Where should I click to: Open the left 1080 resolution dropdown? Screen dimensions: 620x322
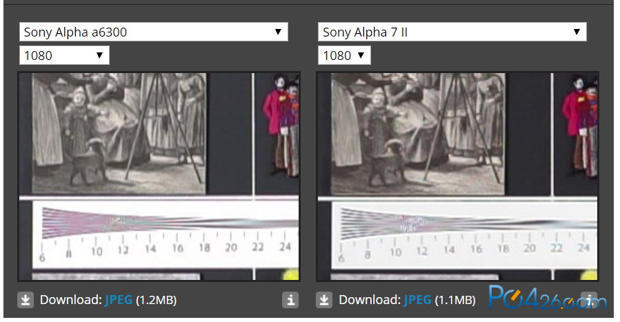pos(64,55)
